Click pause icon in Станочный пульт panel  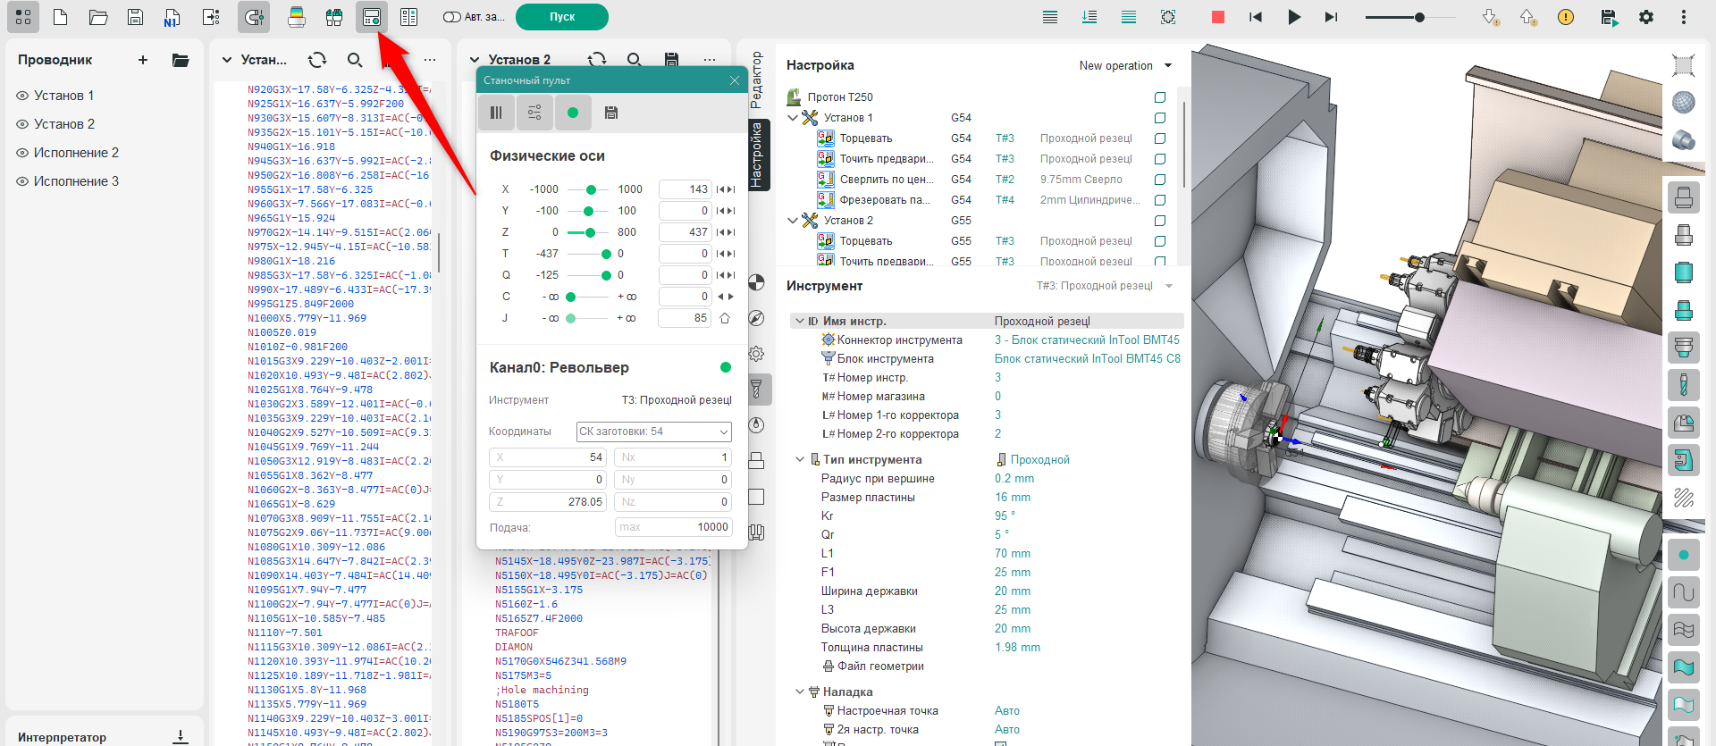coord(496,113)
